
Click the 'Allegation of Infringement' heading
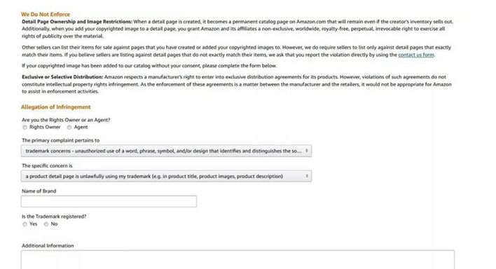pyautogui.click(x=56, y=107)
